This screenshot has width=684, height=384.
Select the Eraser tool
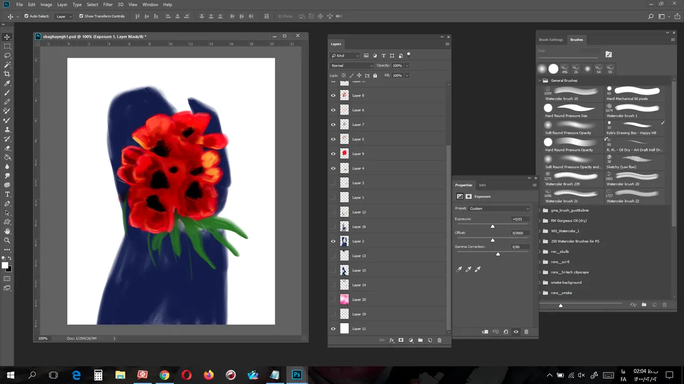(7, 148)
